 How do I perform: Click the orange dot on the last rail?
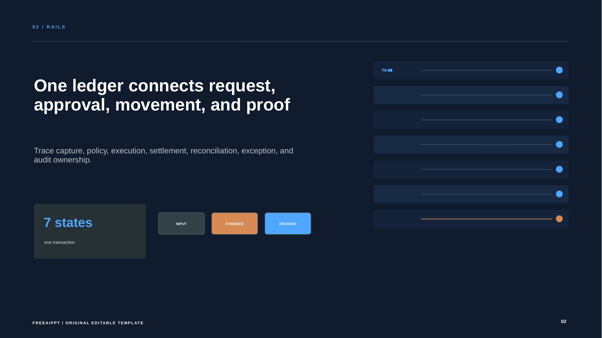click(x=559, y=219)
